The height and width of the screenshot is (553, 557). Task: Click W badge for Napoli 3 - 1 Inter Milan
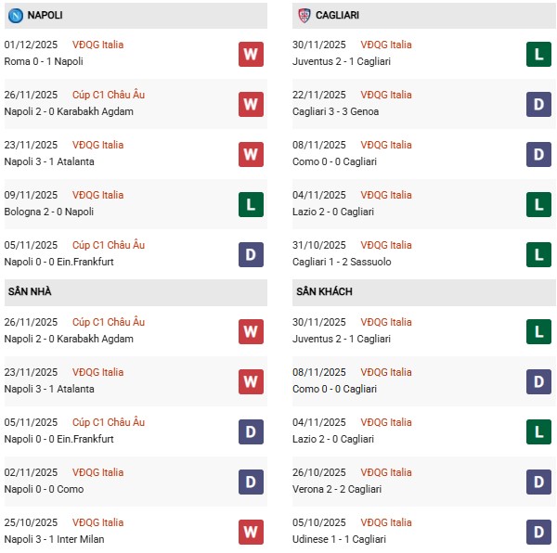click(x=251, y=532)
